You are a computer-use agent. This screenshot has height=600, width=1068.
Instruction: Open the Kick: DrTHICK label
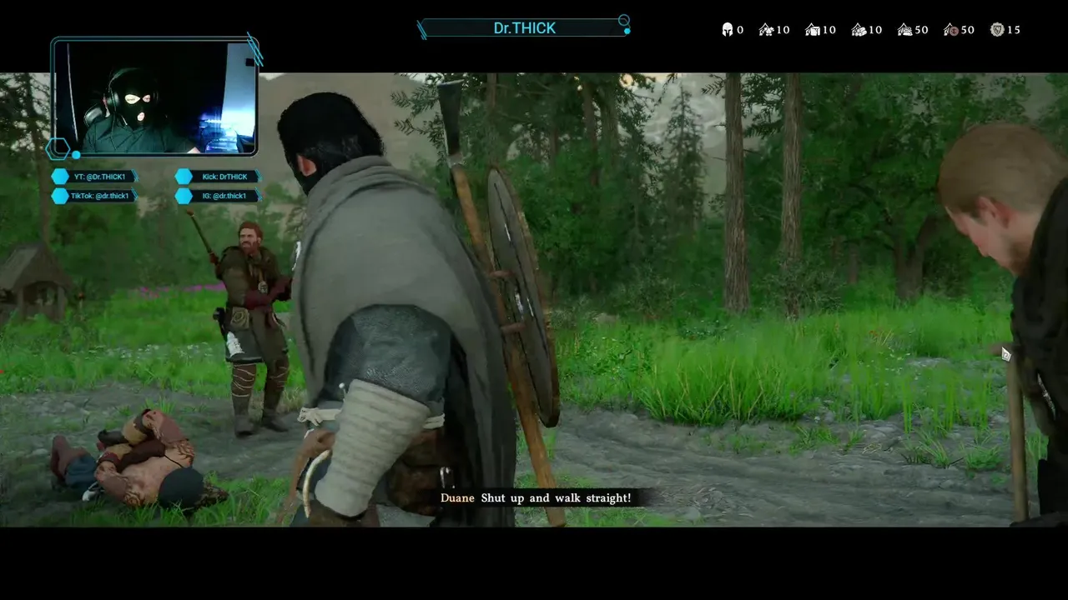(225, 177)
